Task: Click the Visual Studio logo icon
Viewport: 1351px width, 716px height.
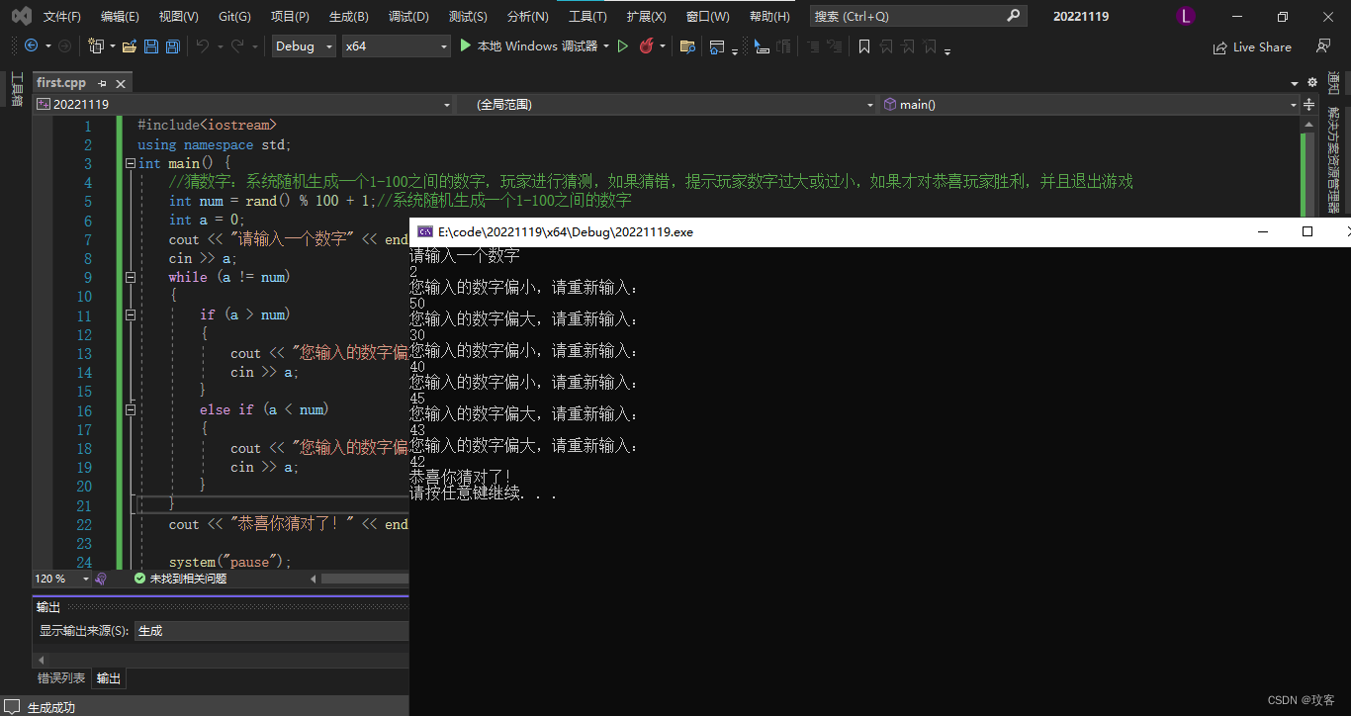Action: click(22, 16)
